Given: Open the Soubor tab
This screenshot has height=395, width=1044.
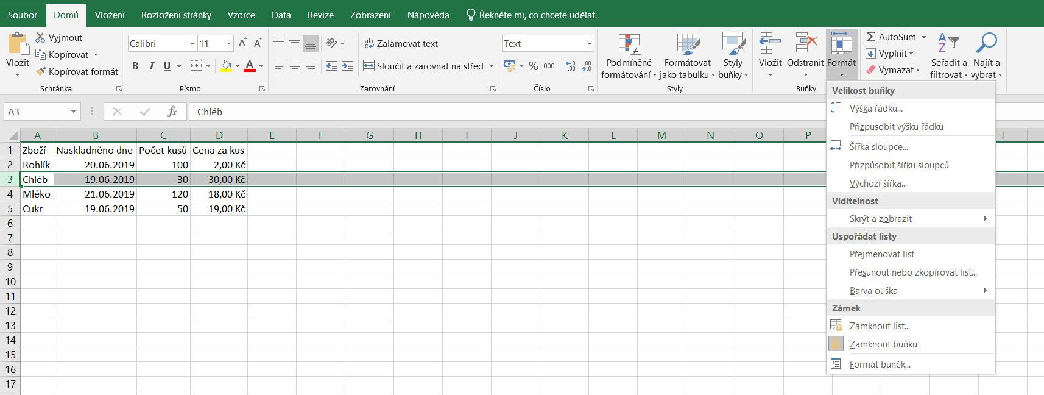Looking at the screenshot, I should click(23, 15).
